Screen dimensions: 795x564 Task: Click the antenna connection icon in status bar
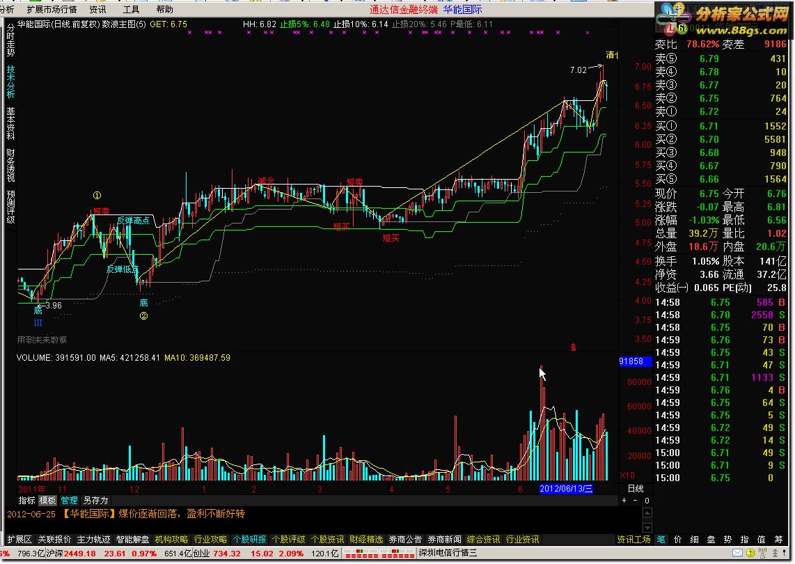pyautogui.click(x=763, y=553)
